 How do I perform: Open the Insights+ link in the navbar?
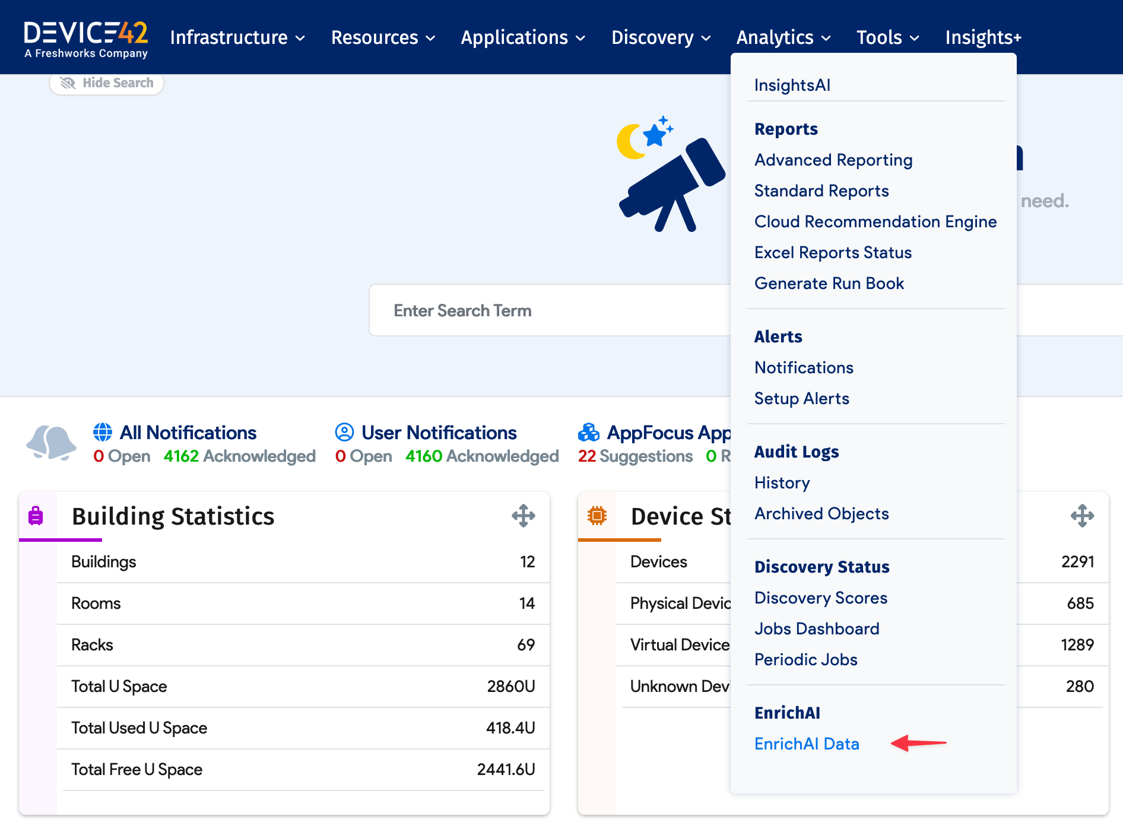[983, 37]
